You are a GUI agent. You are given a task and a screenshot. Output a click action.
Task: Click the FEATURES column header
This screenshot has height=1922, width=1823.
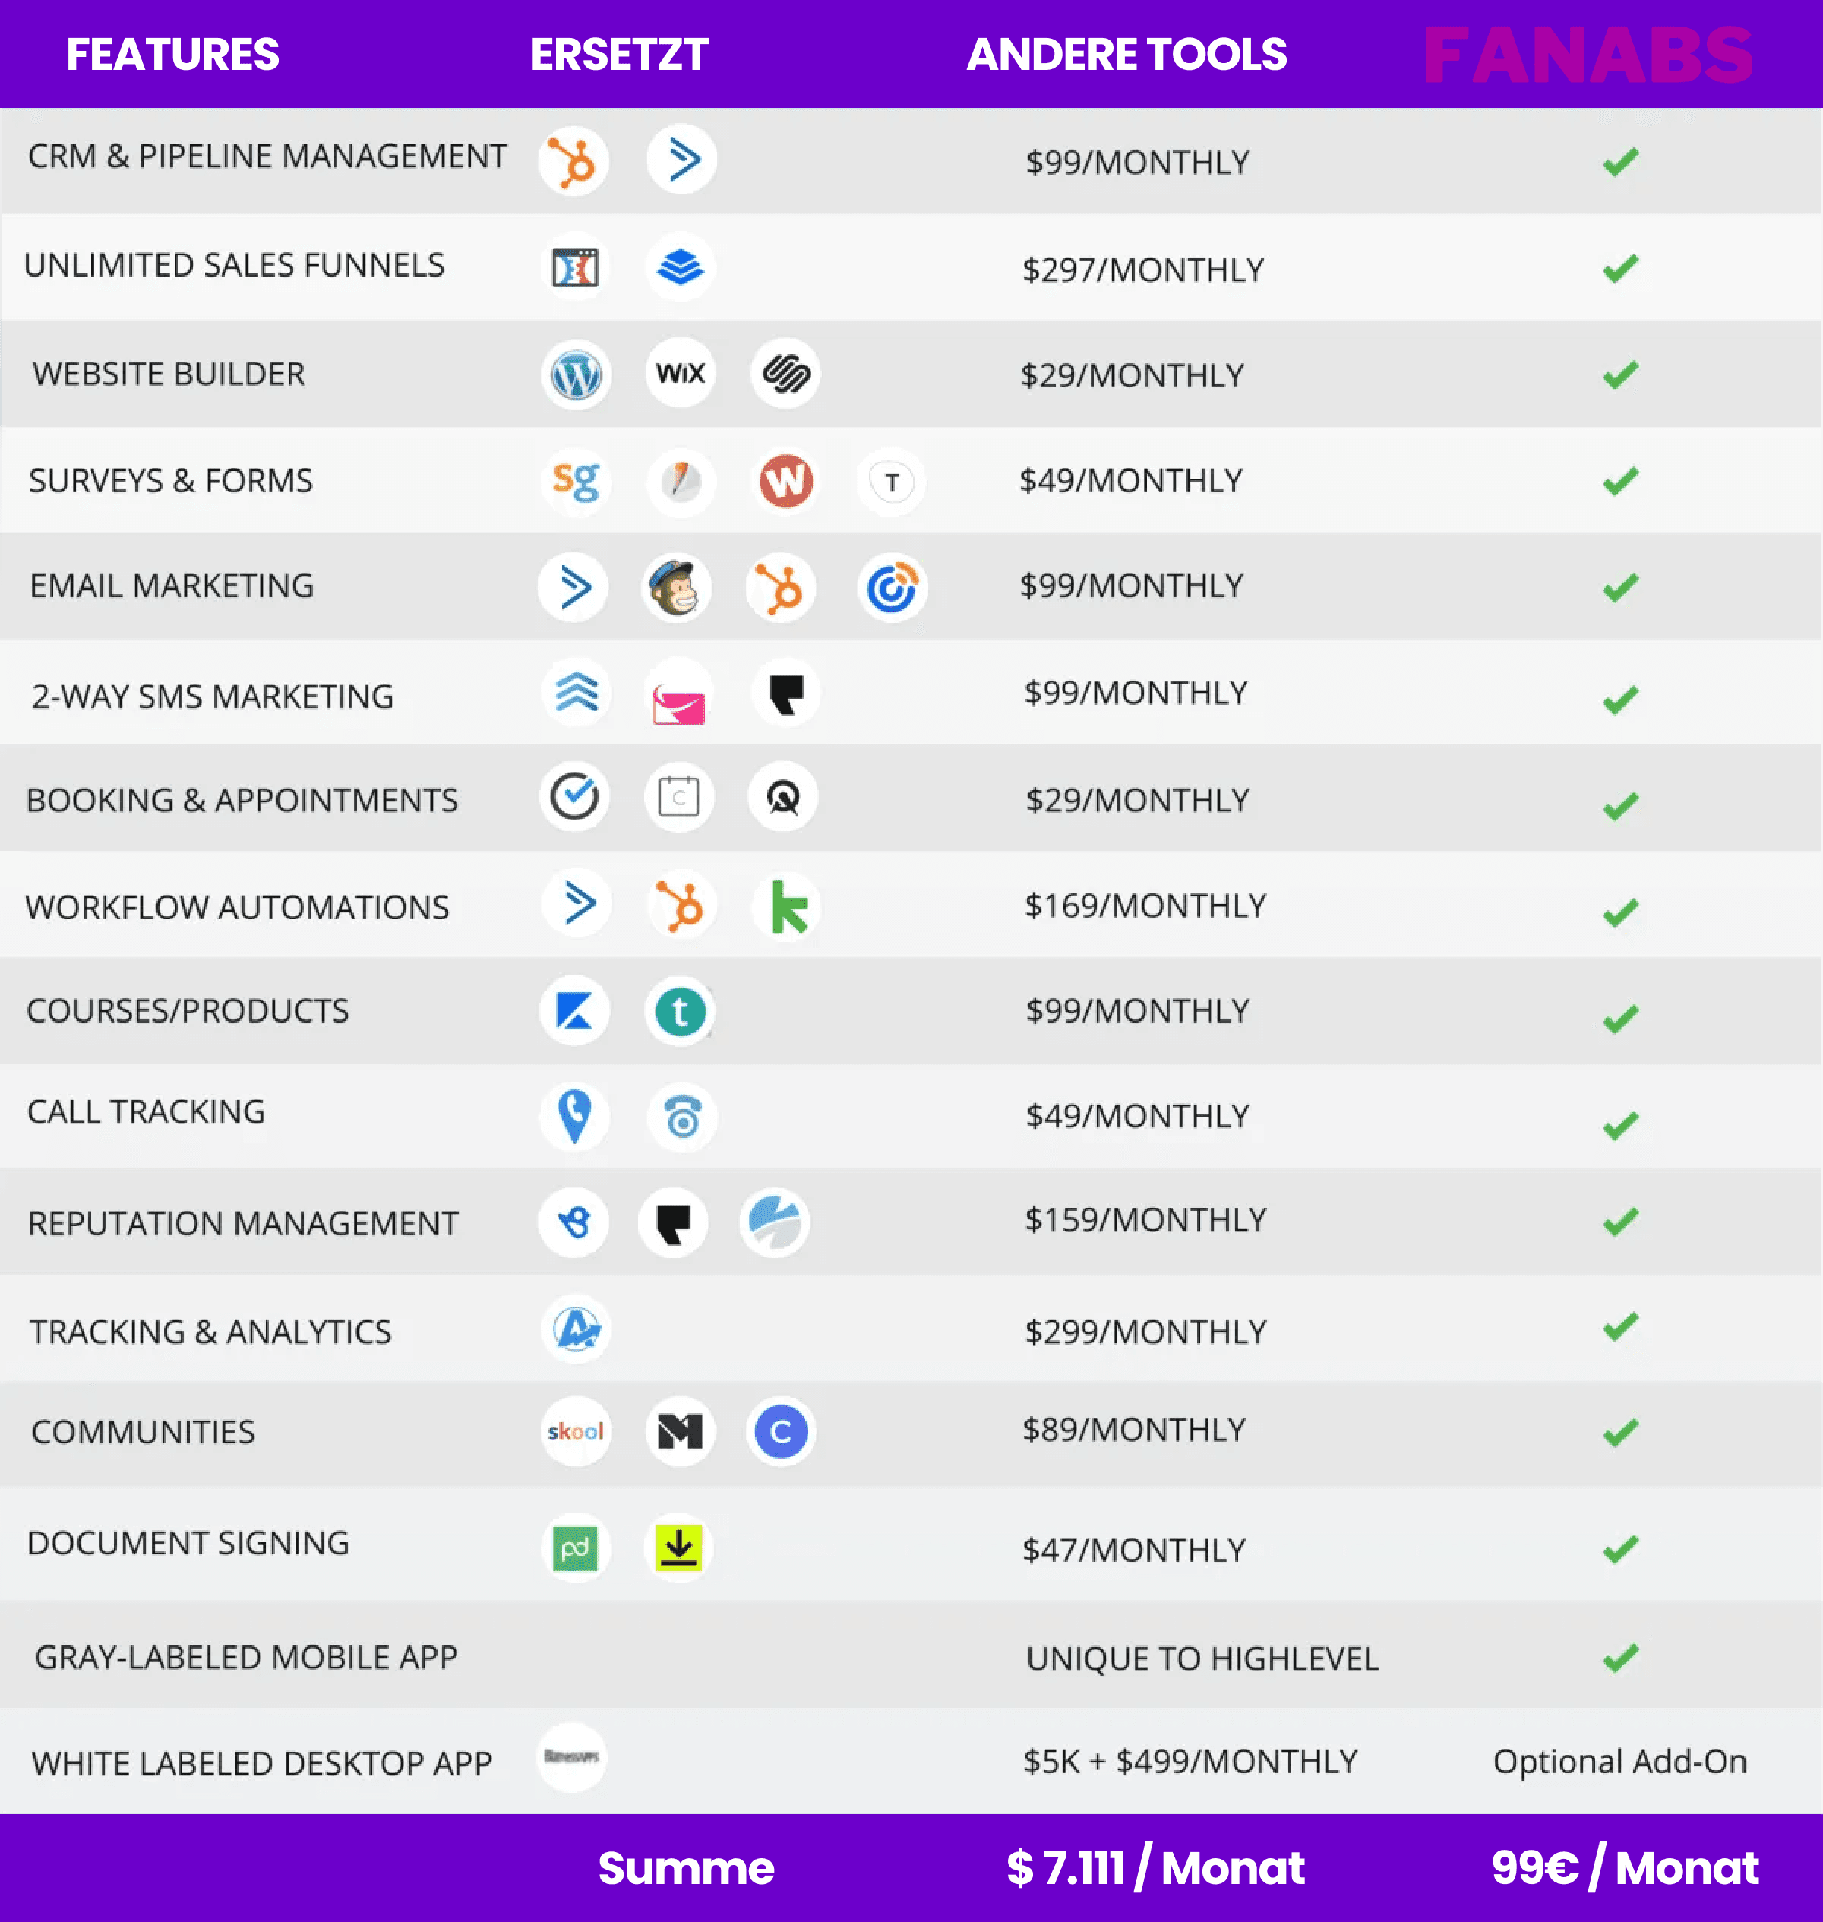(173, 55)
